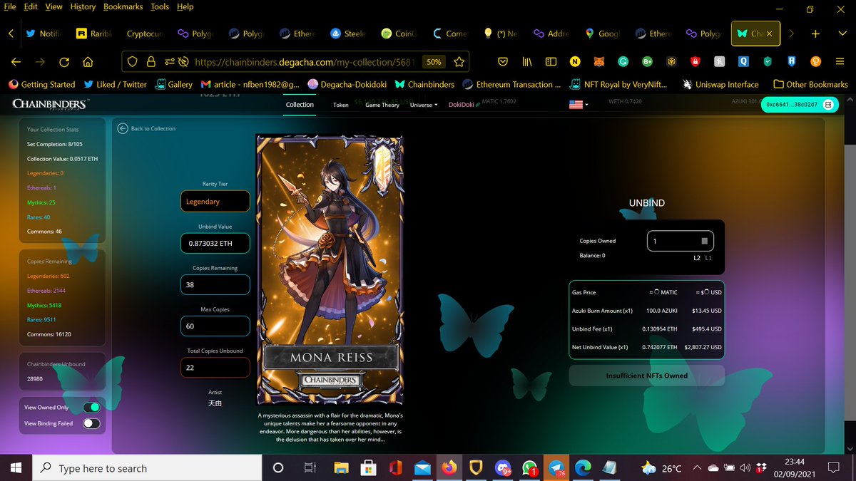Select L2 layer option

(x=697, y=258)
